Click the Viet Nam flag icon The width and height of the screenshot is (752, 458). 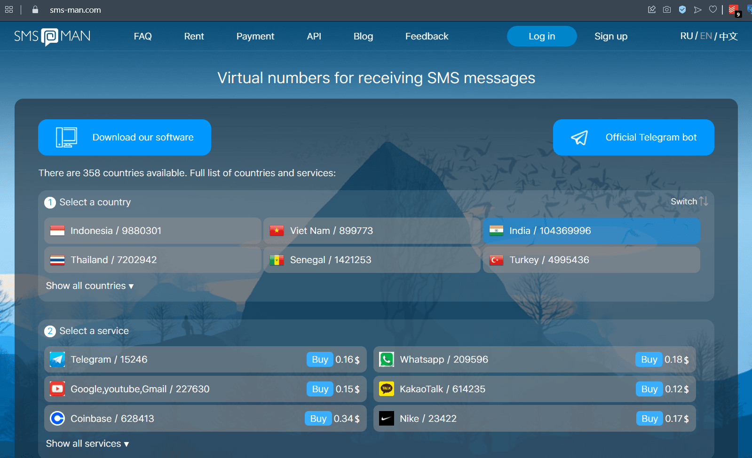(277, 231)
